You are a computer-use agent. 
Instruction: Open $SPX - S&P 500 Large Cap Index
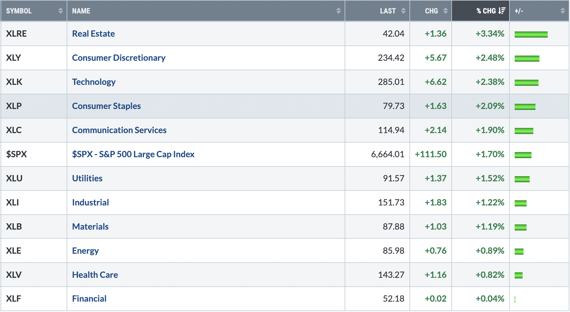[x=133, y=154]
